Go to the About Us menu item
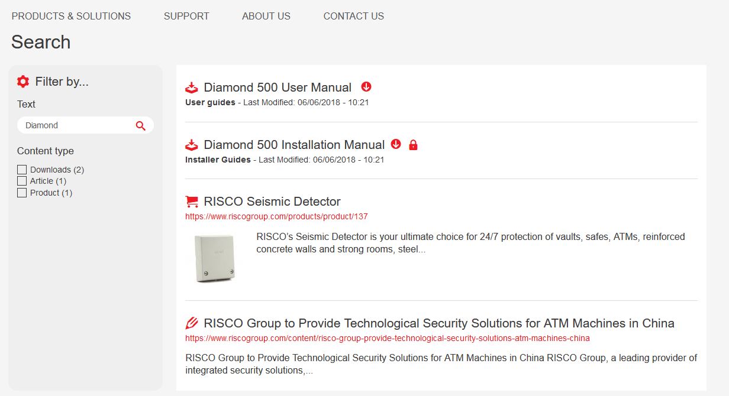729x396 pixels. pyautogui.click(x=266, y=16)
